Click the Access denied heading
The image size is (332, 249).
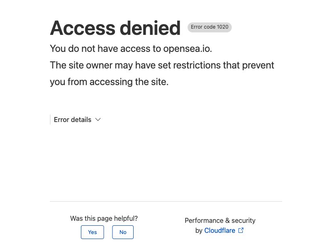coord(115,28)
